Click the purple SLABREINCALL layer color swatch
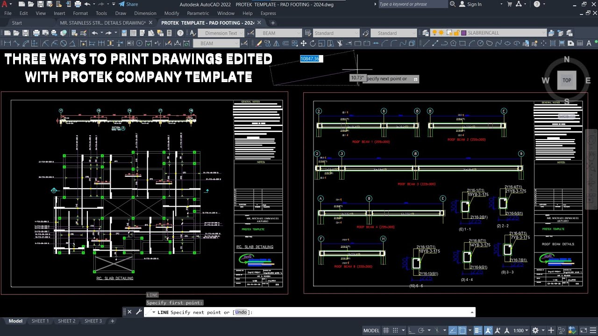This screenshot has width=598, height=336. tap(463, 33)
